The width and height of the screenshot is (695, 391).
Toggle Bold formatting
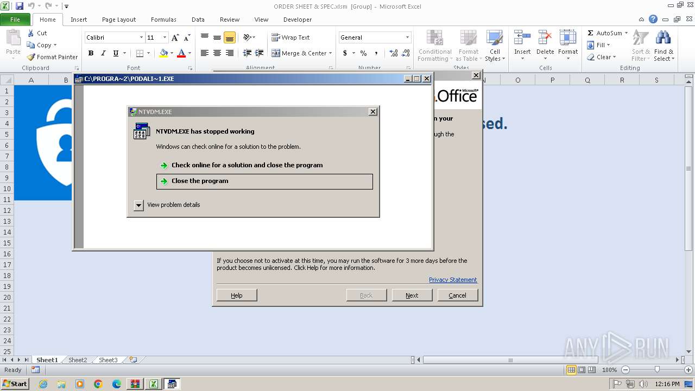coord(91,53)
